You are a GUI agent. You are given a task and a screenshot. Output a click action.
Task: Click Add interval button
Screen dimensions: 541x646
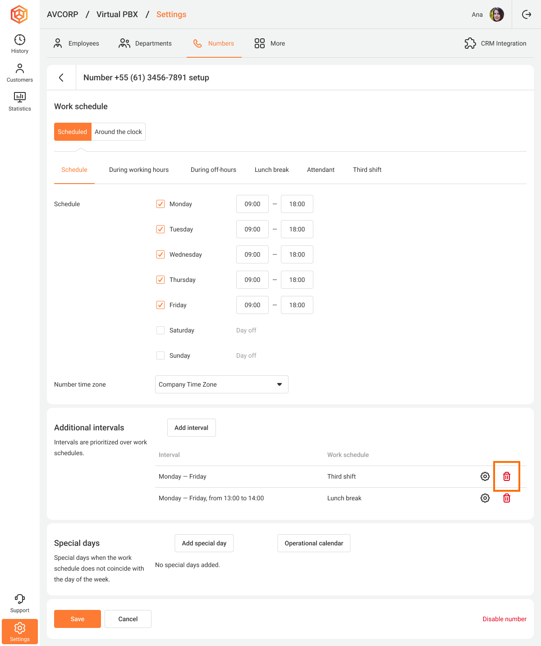point(192,428)
